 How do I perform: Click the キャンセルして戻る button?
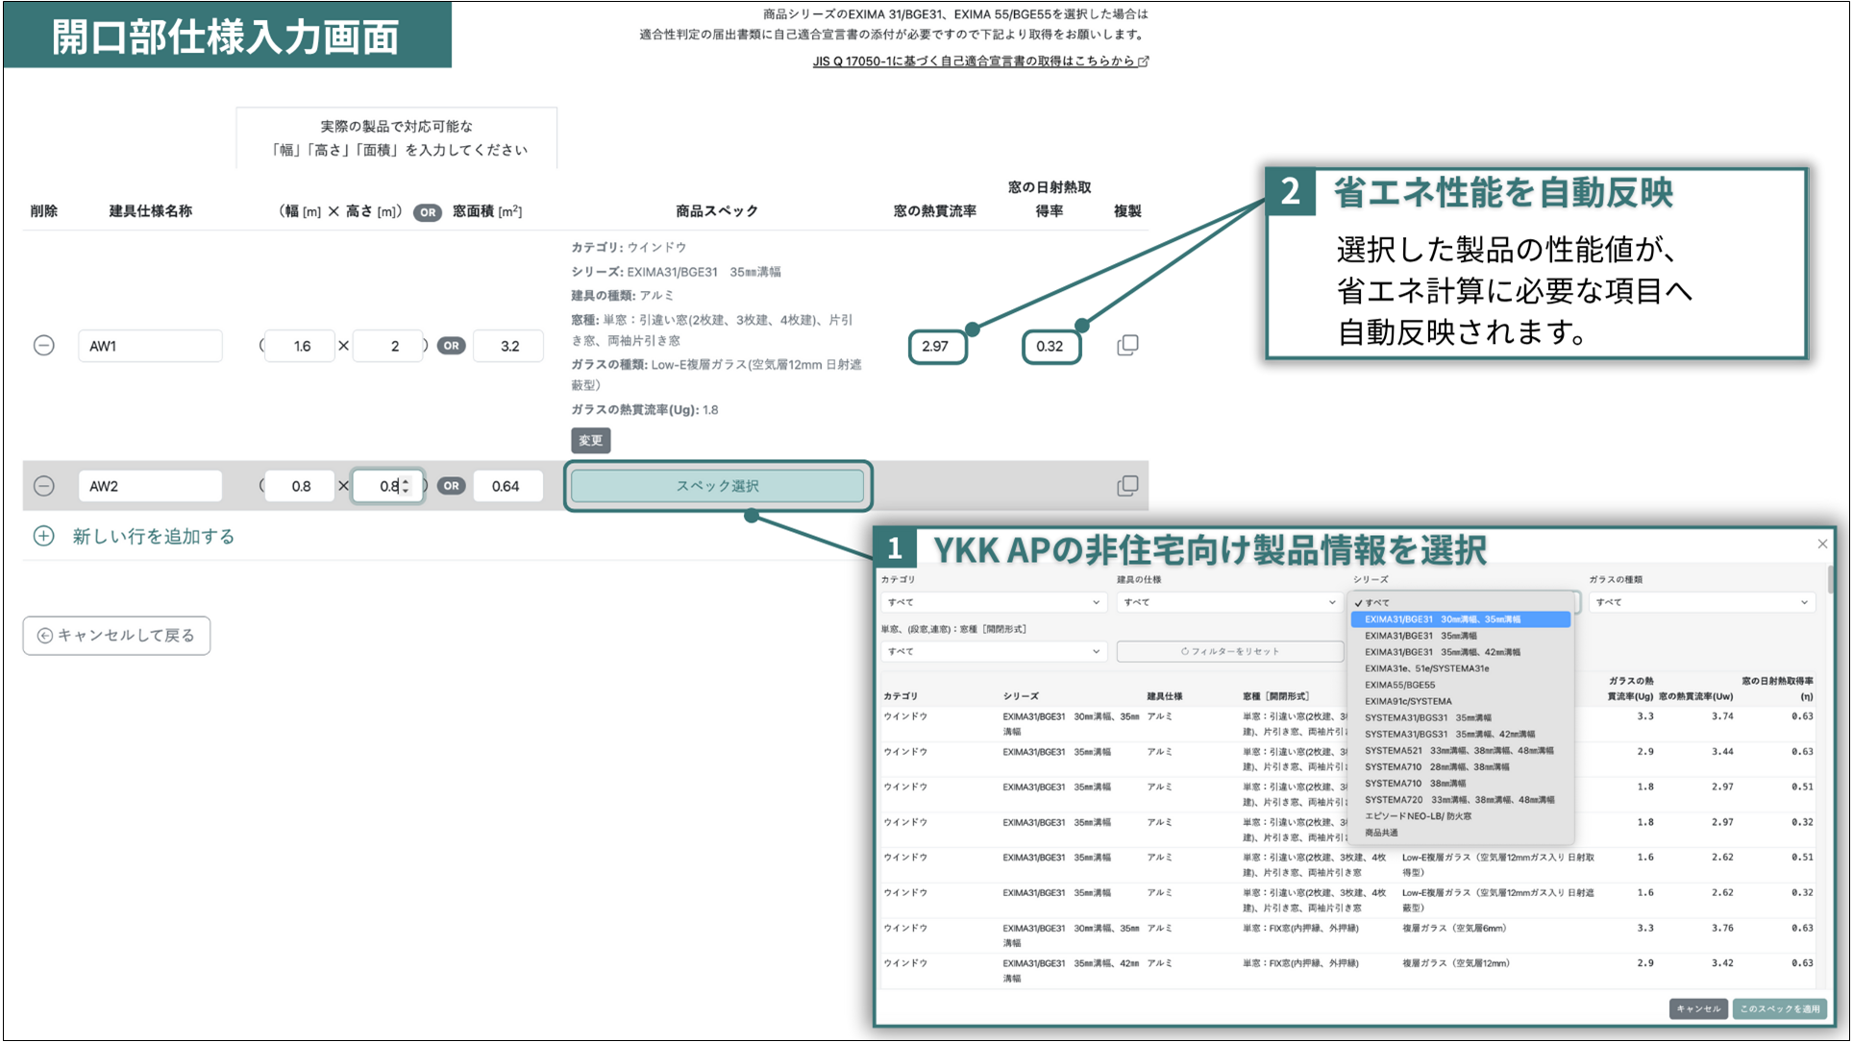[x=116, y=636]
